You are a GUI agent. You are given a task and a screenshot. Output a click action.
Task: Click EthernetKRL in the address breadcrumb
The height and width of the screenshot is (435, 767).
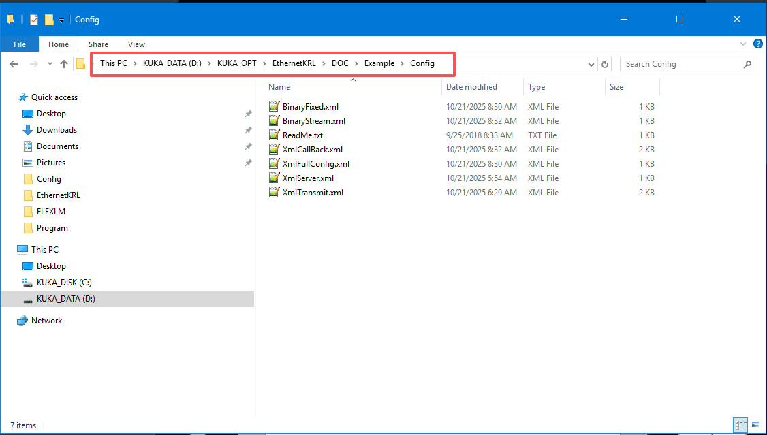294,63
